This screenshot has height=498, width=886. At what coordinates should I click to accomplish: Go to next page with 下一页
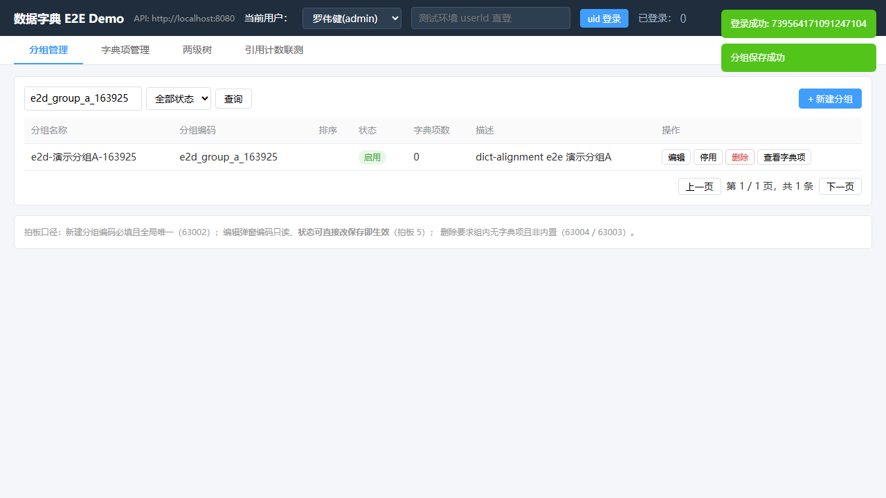(x=840, y=187)
